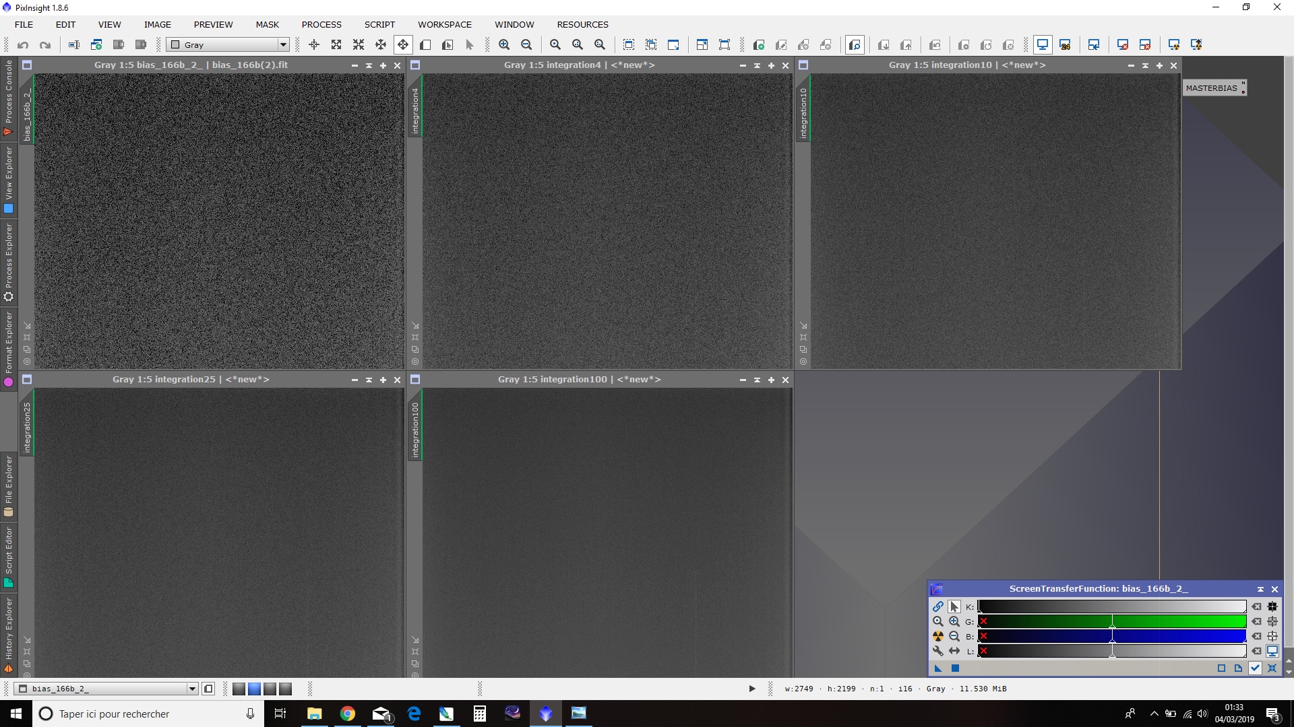
Task: Reset the K channel in ScreenTransferFunction
Action: (x=1256, y=607)
